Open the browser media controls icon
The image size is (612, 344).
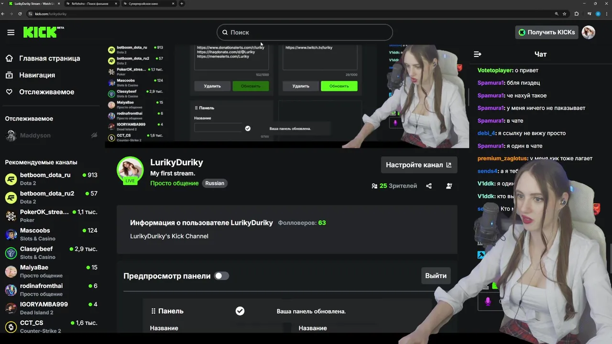(x=589, y=14)
